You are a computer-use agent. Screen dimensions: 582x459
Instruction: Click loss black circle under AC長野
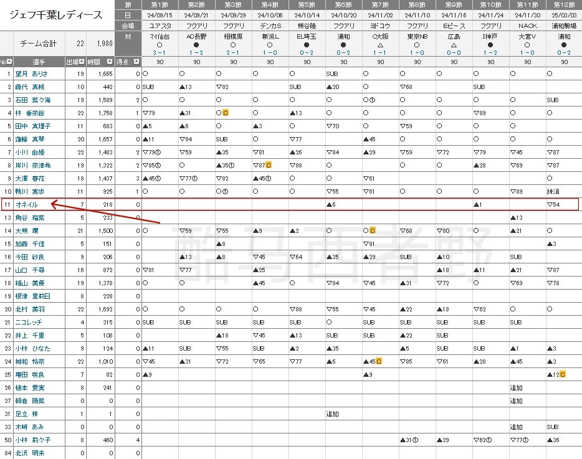tap(196, 45)
